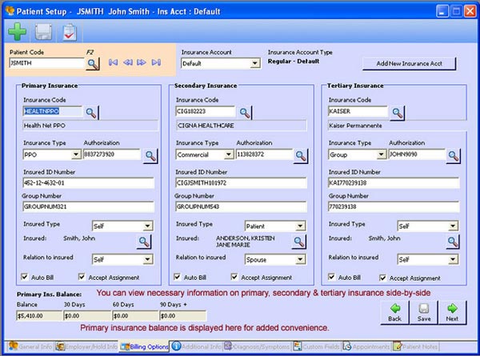
Task: Switch to the General Info tab
Action: (x=30, y=347)
